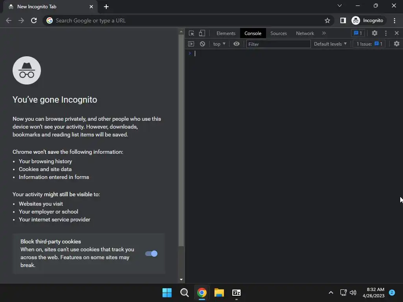Select the Console tab
Screen dimensions: 403x302
click(x=253, y=33)
